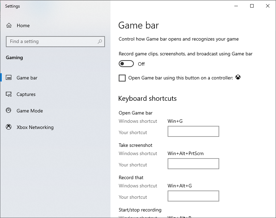Select the Win+G shortcut text
The image size is (276, 218).
click(x=175, y=121)
